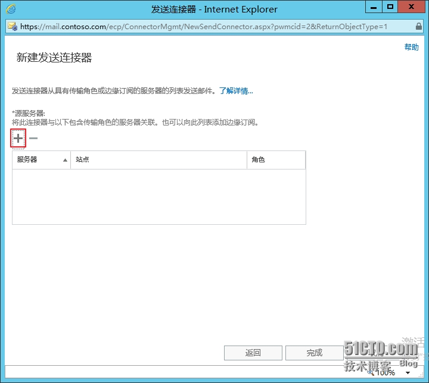The height and width of the screenshot is (383, 429).
Task: Click the 角色 column header
Action: [275, 160]
